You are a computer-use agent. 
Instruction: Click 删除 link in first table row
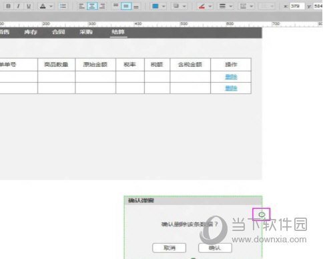click(x=231, y=77)
